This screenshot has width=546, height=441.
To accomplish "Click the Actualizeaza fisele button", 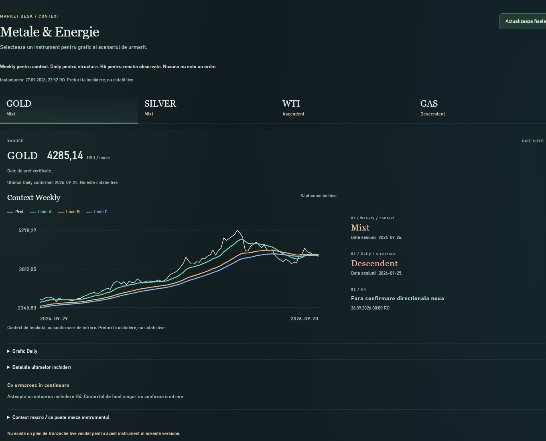I will coord(523,21).
